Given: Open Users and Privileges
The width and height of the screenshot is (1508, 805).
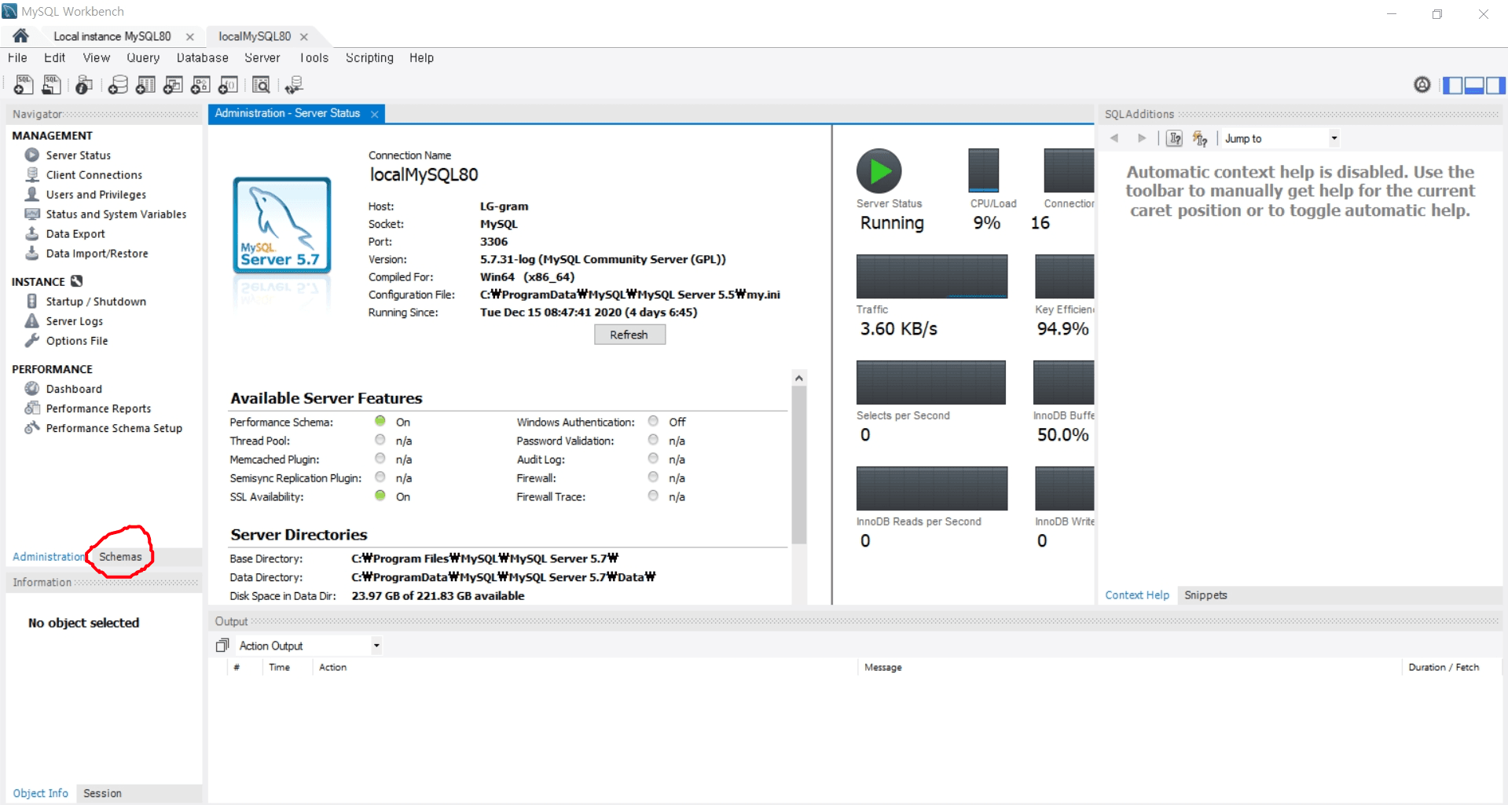Looking at the screenshot, I should tap(96, 195).
